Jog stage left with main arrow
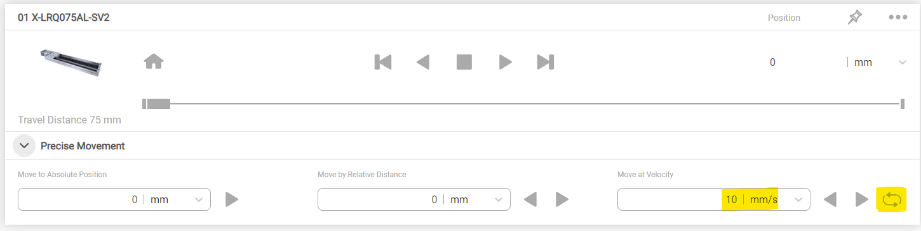 pyautogui.click(x=423, y=61)
